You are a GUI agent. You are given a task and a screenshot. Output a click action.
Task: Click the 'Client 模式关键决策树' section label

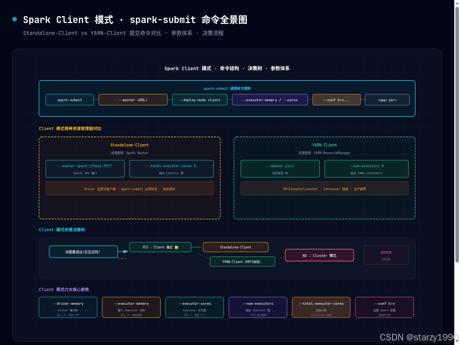(62, 230)
